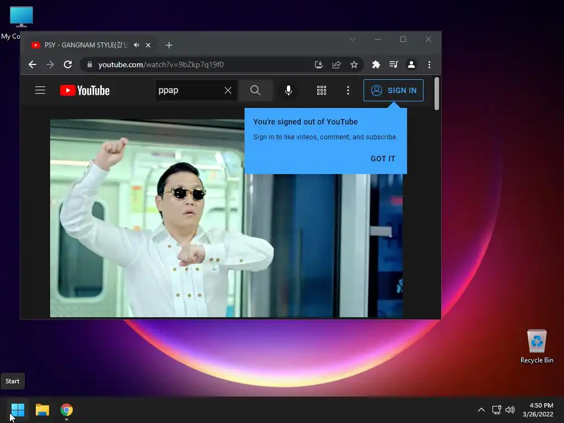The width and height of the screenshot is (564, 423).
Task: Open the YouTube apps grid
Action: [322, 90]
